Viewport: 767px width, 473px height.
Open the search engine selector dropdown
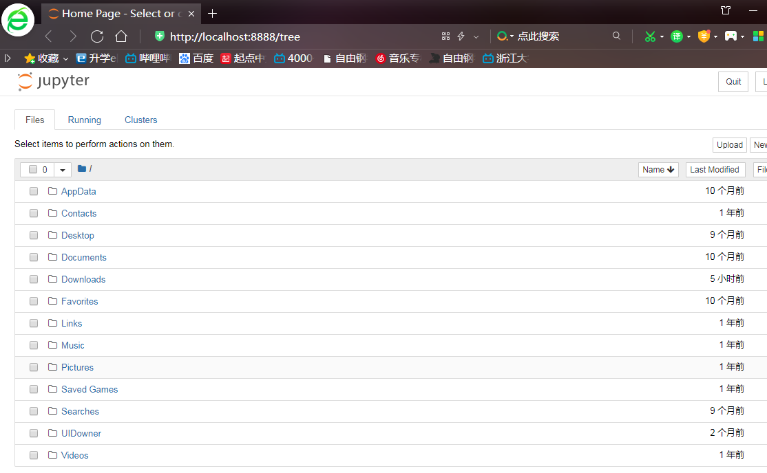click(x=505, y=36)
